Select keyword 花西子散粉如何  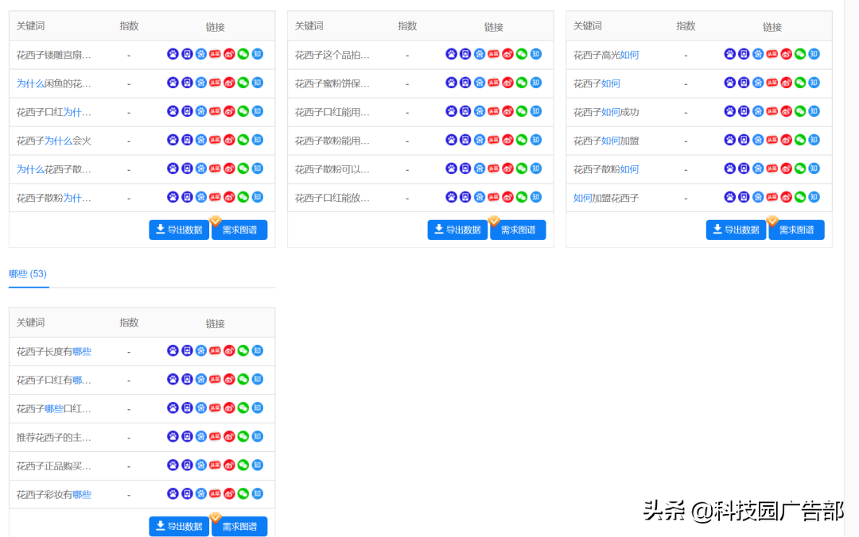[606, 169]
